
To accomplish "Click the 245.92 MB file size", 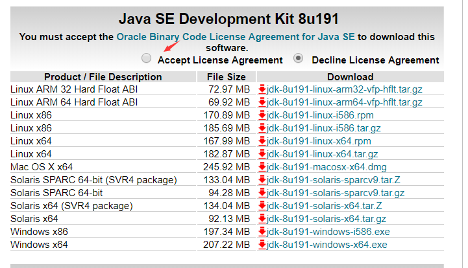I will click(x=227, y=167).
